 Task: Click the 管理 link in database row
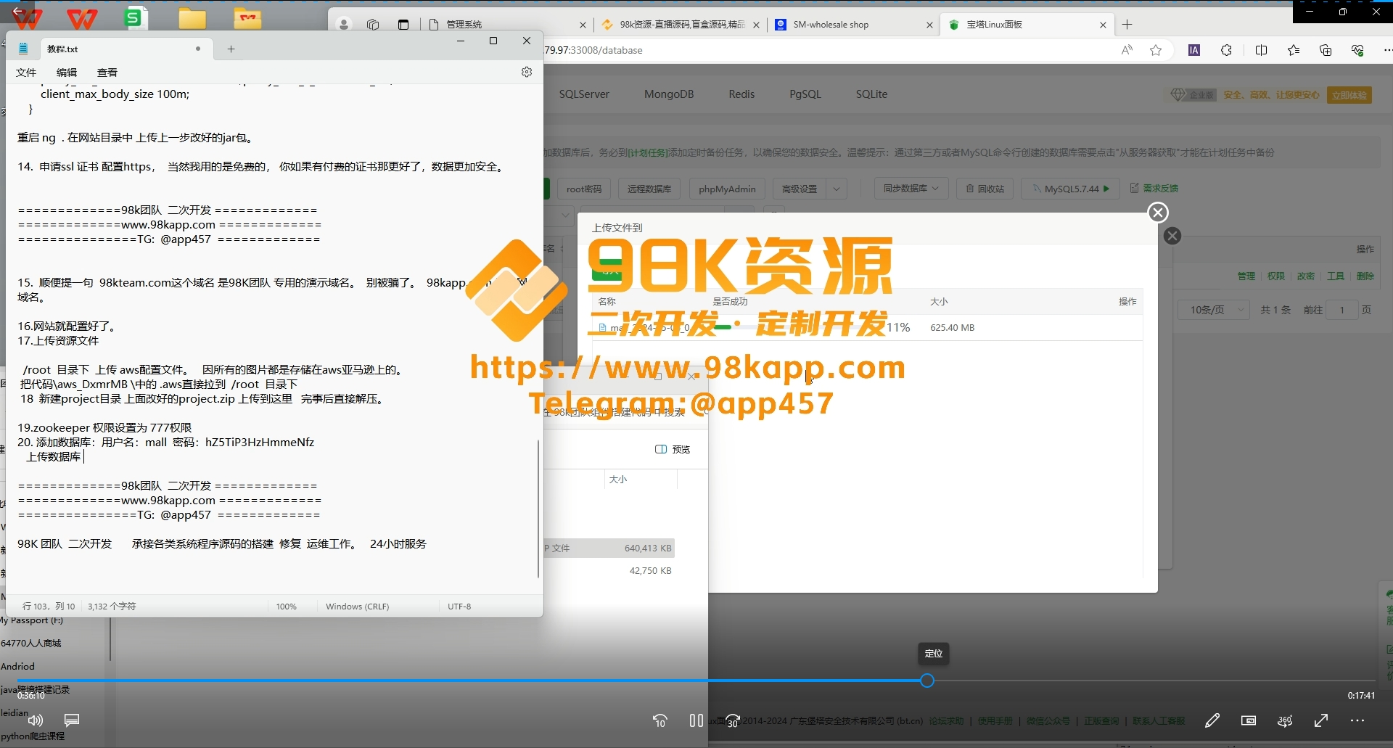(x=1246, y=276)
